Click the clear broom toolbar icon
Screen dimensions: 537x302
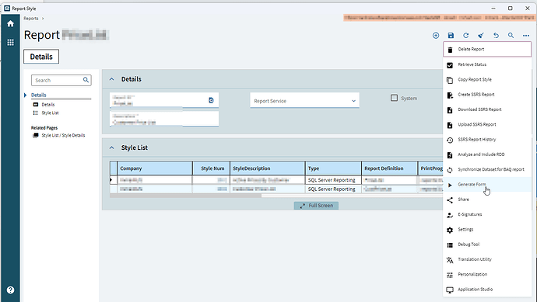pyautogui.click(x=481, y=35)
